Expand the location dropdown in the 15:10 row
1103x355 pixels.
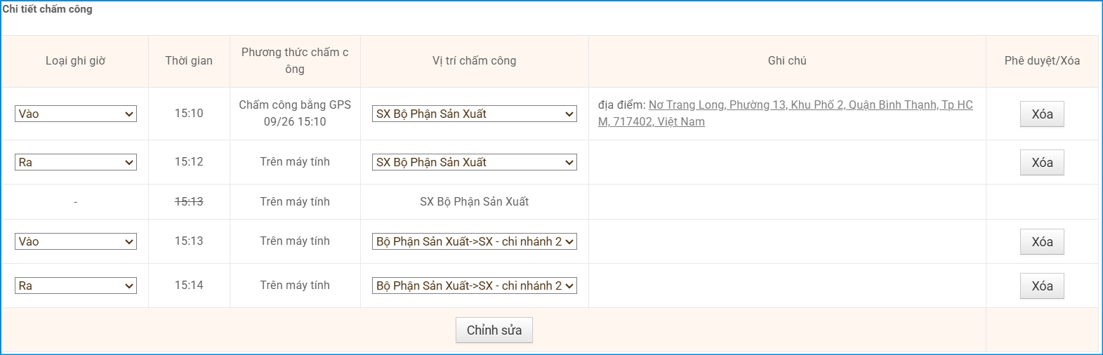474,114
